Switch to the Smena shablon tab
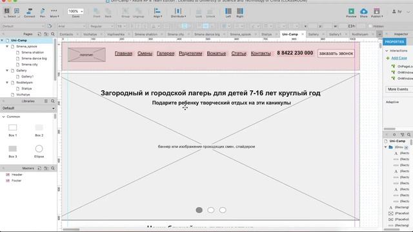This screenshot has height=232, width=413. coord(146,34)
